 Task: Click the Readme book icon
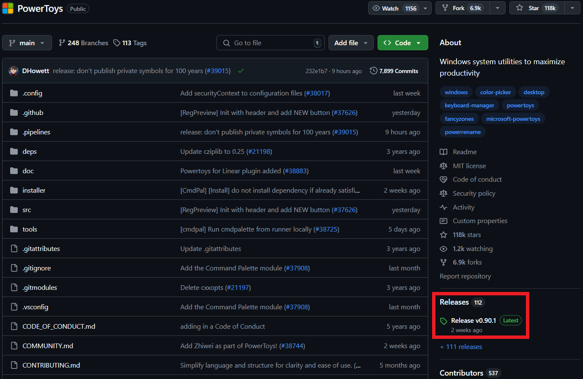[443, 152]
